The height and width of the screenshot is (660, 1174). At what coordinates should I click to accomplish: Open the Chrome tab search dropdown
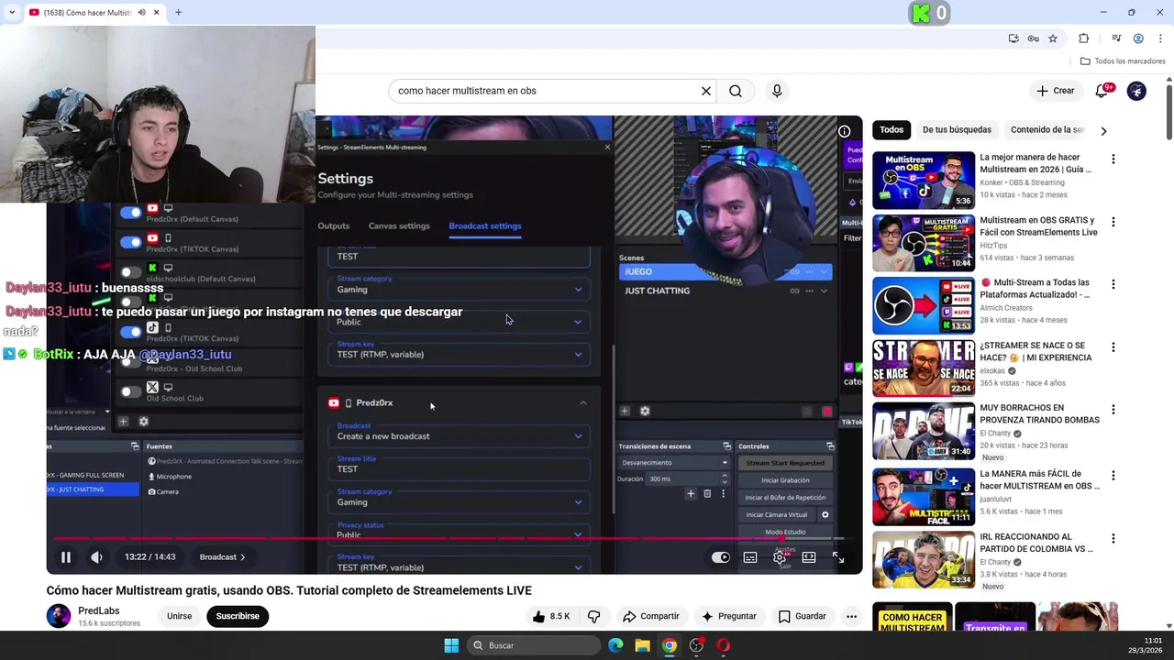(x=12, y=13)
